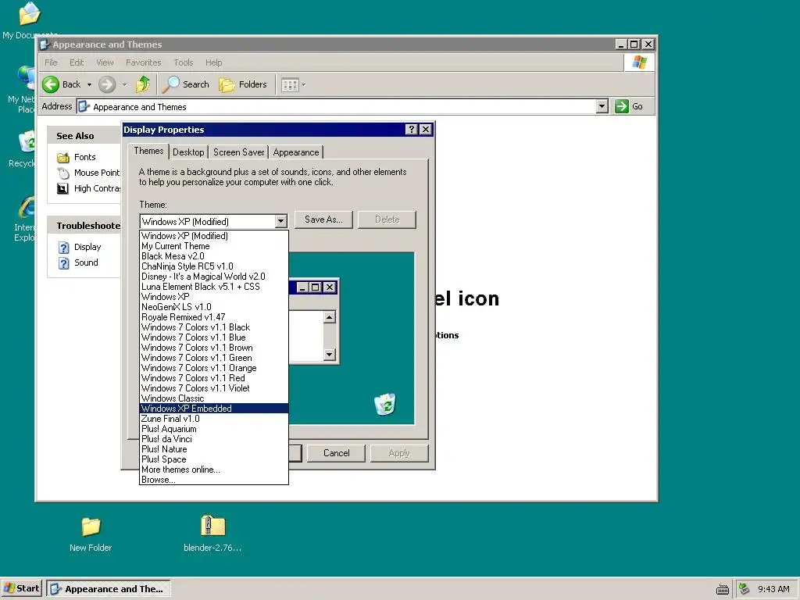Viewport: 800px width, 600px height.
Task: Click the Up folder icon
Action: pyautogui.click(x=142, y=84)
